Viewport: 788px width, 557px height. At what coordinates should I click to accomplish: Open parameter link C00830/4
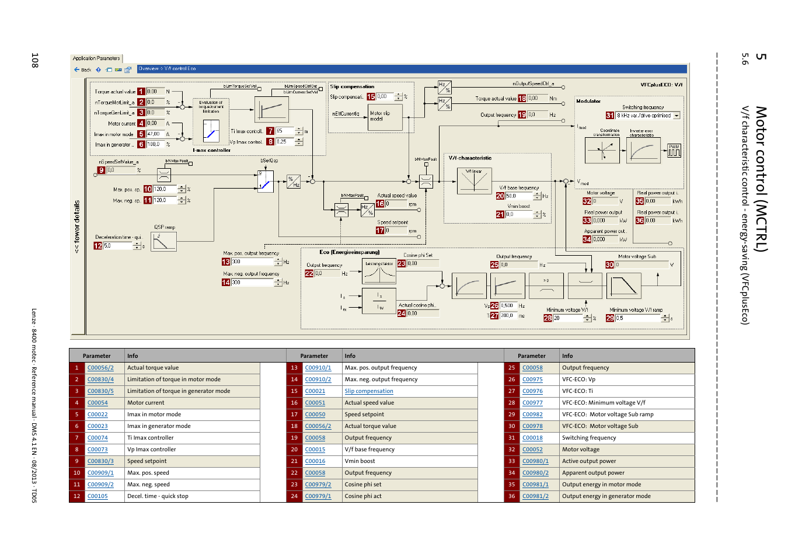click(100, 380)
